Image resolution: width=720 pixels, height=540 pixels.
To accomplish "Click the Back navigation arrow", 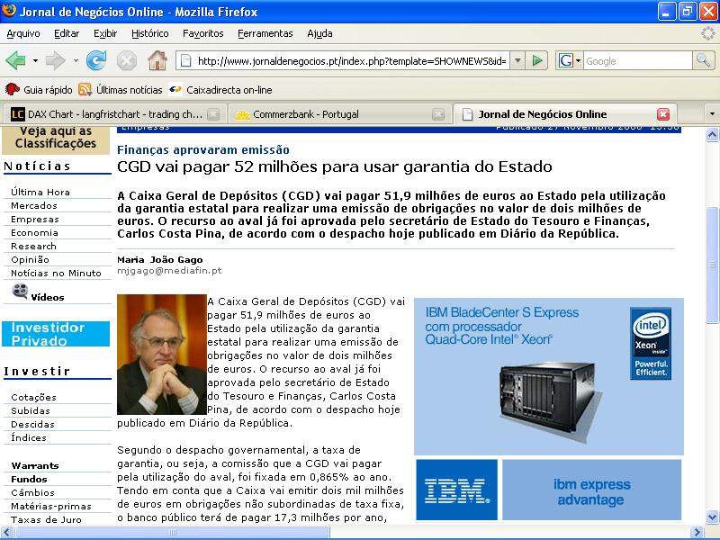I will coord(15,60).
